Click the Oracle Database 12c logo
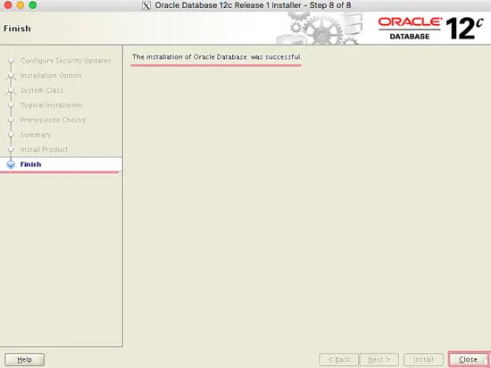491x368 pixels. 431,29
